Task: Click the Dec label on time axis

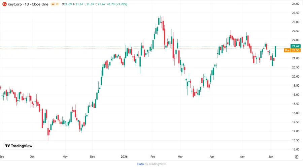Action: click(92, 157)
